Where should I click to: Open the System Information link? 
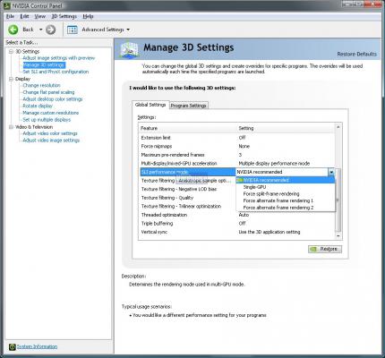[x=37, y=346]
